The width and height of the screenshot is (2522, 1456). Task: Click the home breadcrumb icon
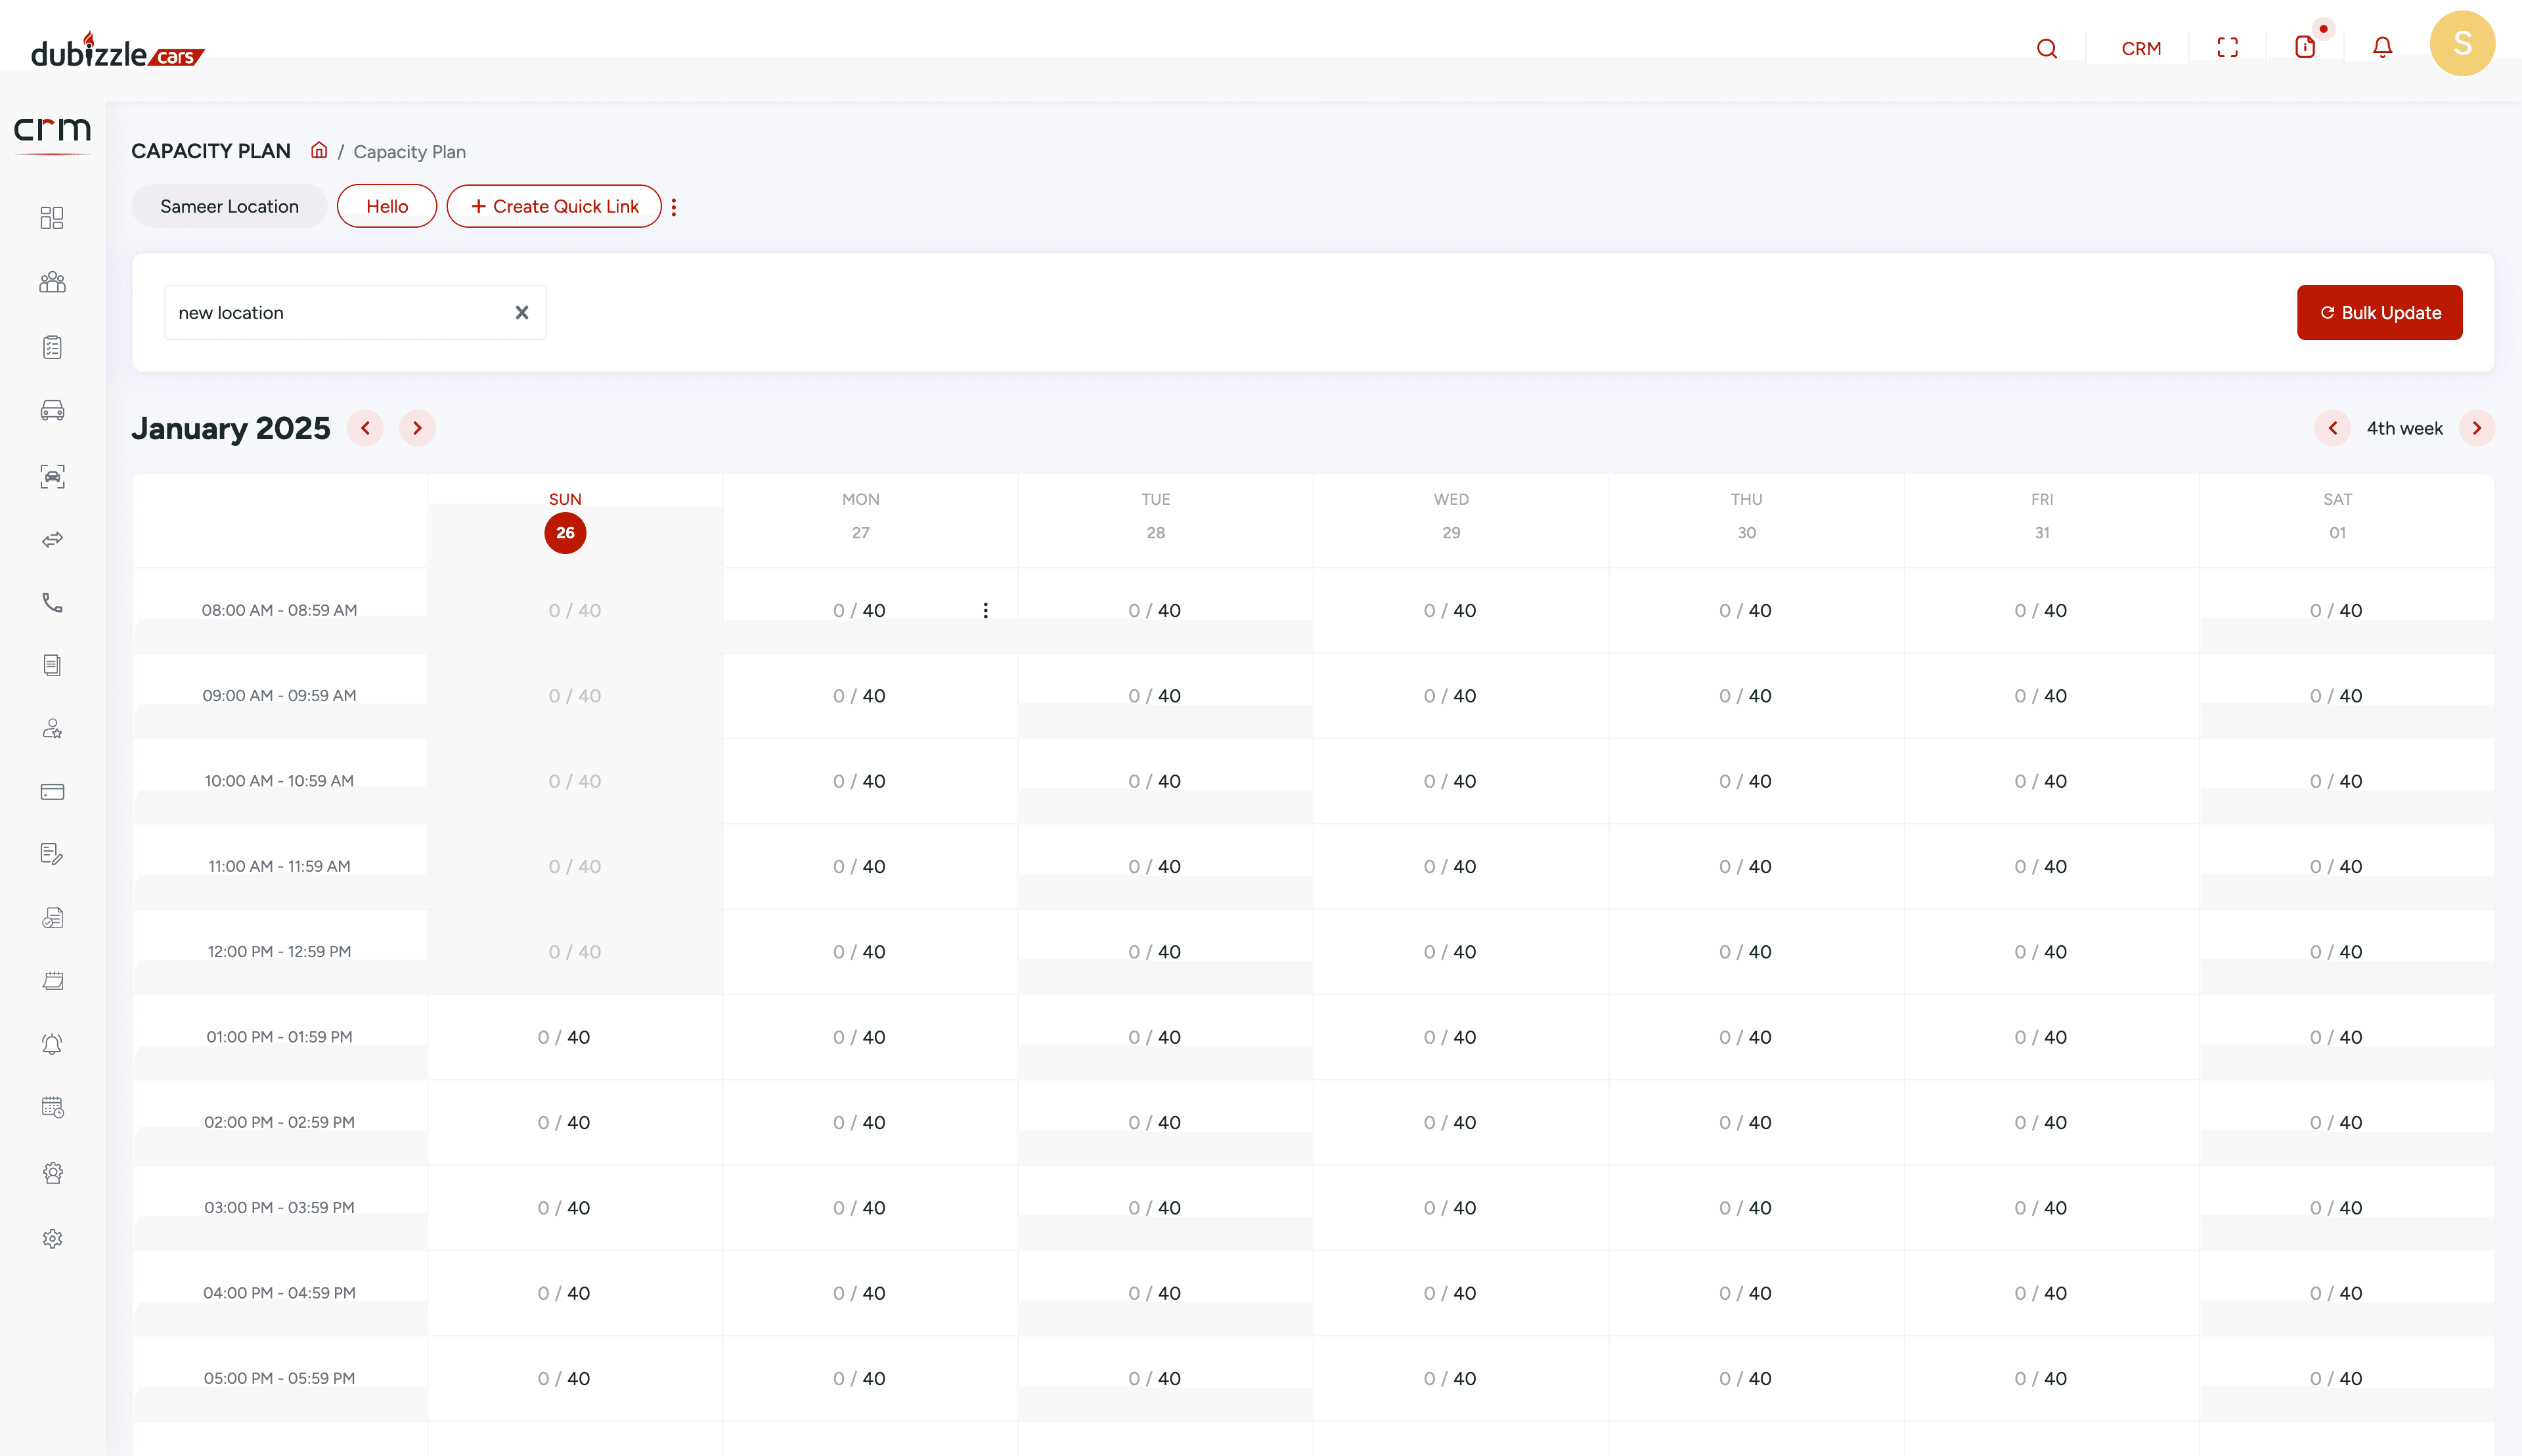pyautogui.click(x=319, y=150)
